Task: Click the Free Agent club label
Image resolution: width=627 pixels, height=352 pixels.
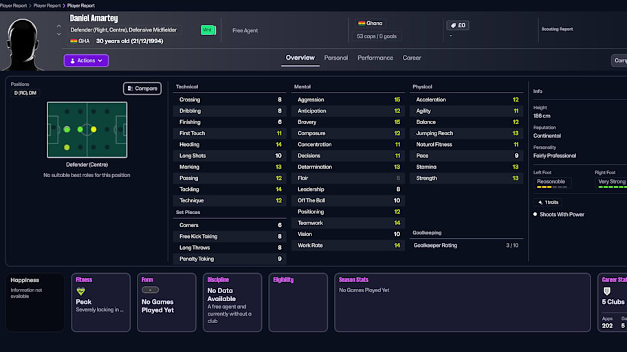Action: pos(245,31)
